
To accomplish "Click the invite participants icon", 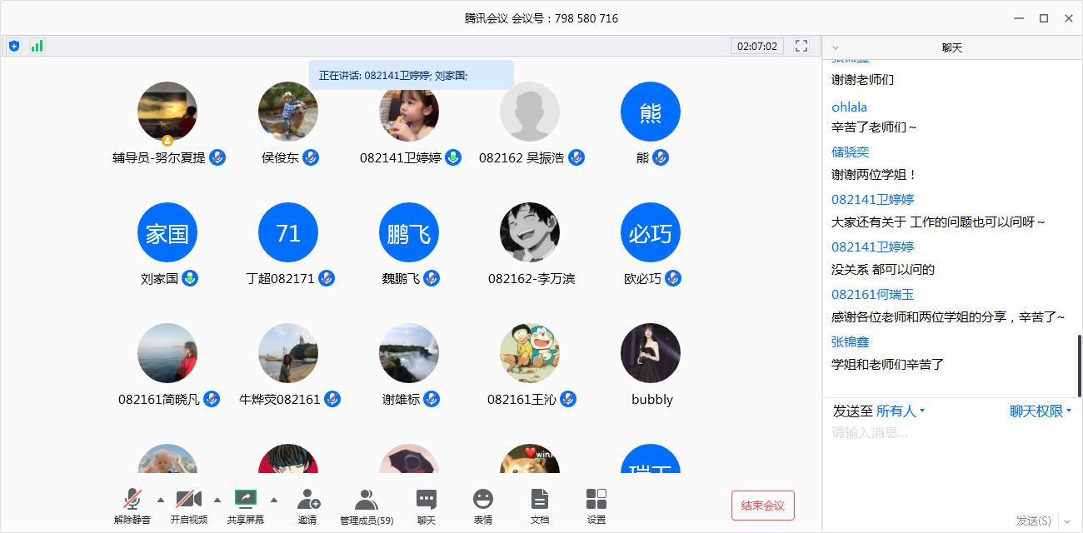I will click(307, 506).
